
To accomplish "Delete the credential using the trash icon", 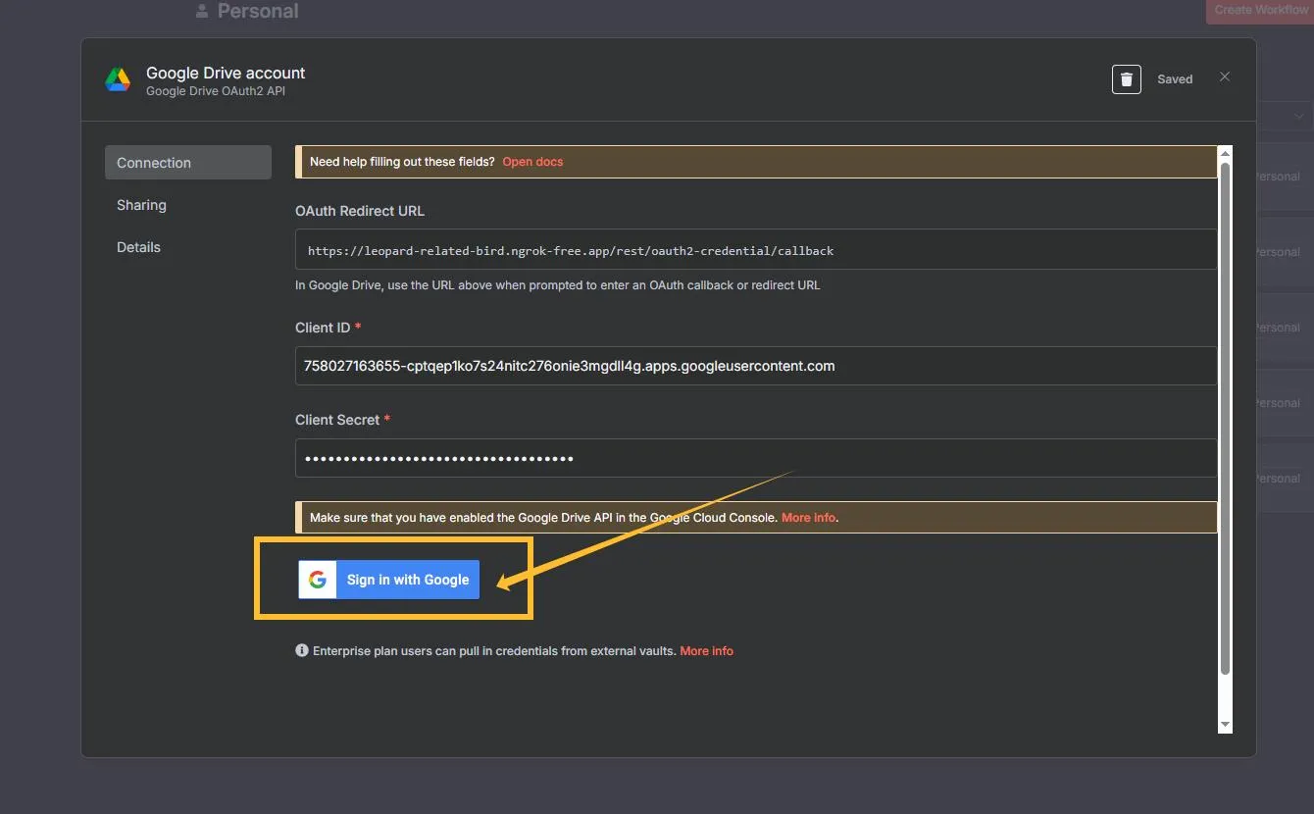I will (x=1125, y=78).
